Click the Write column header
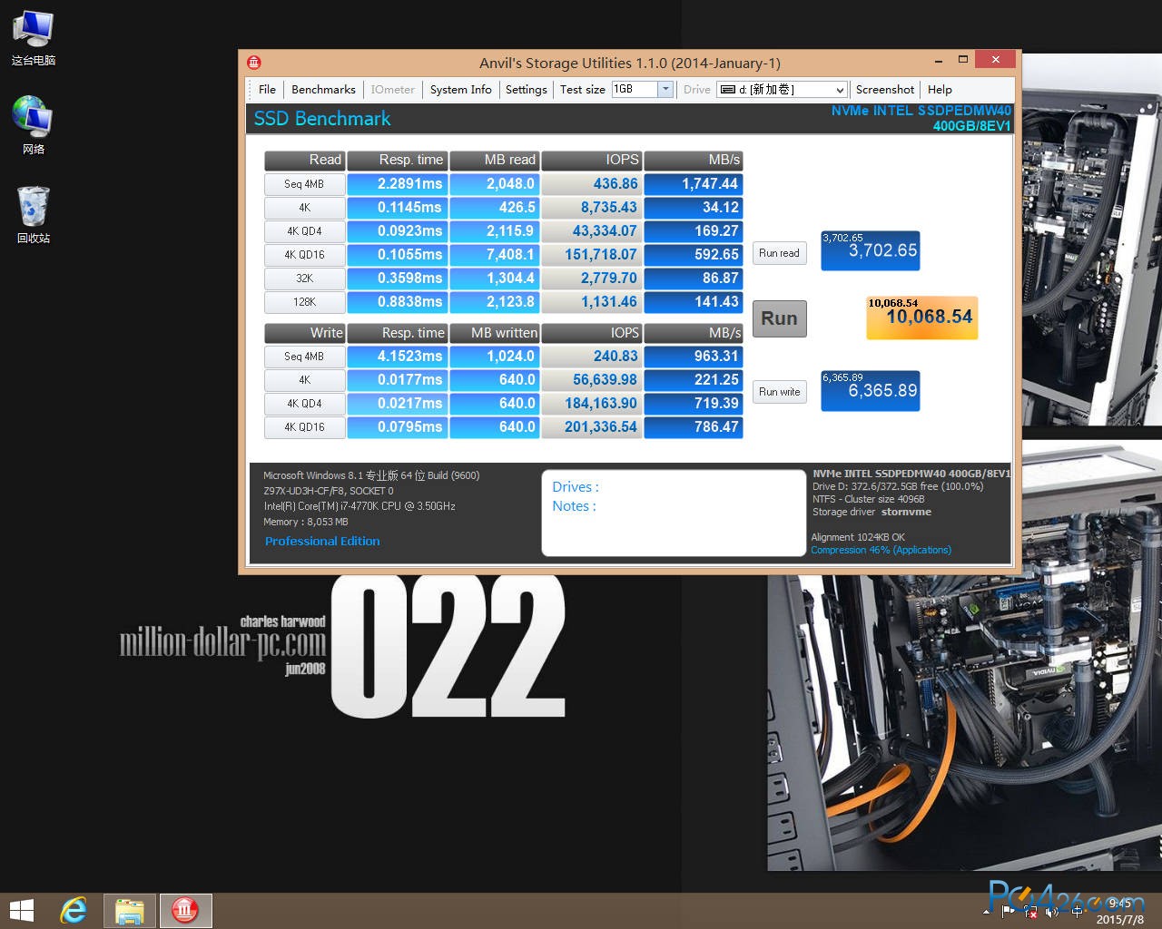The image size is (1162, 929). 304,333
